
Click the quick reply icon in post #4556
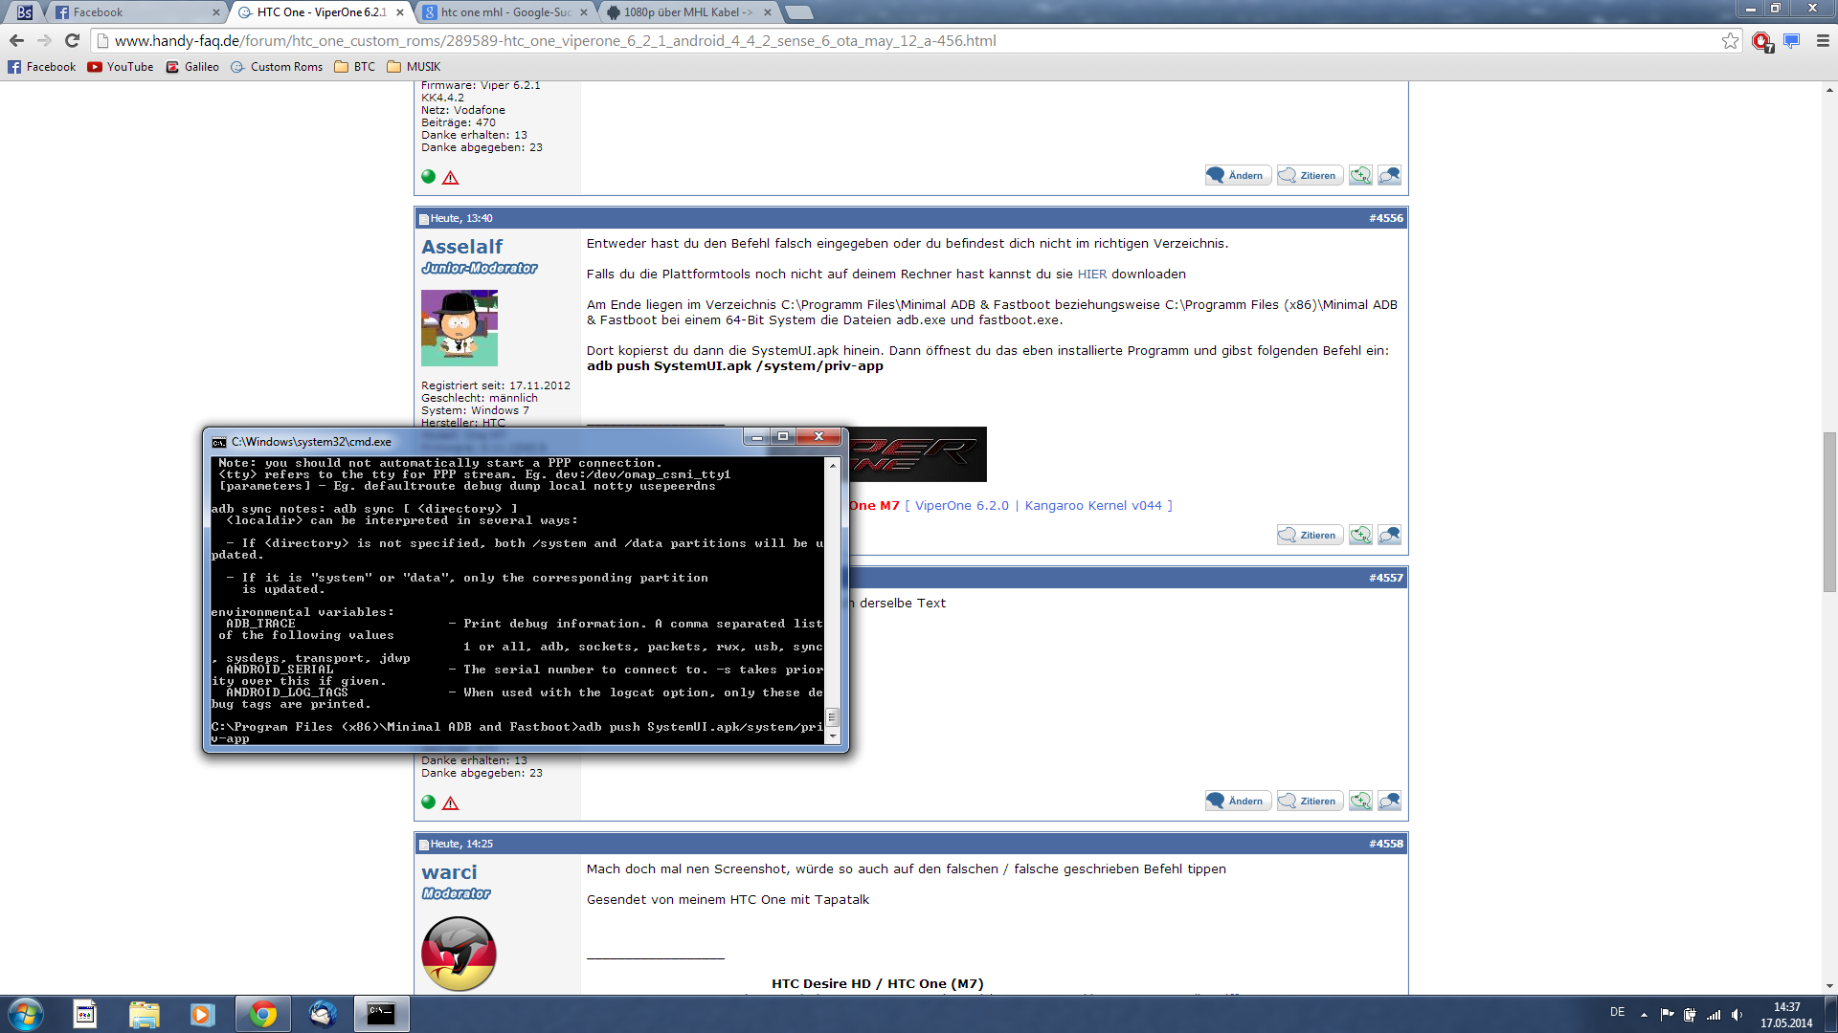click(1390, 535)
